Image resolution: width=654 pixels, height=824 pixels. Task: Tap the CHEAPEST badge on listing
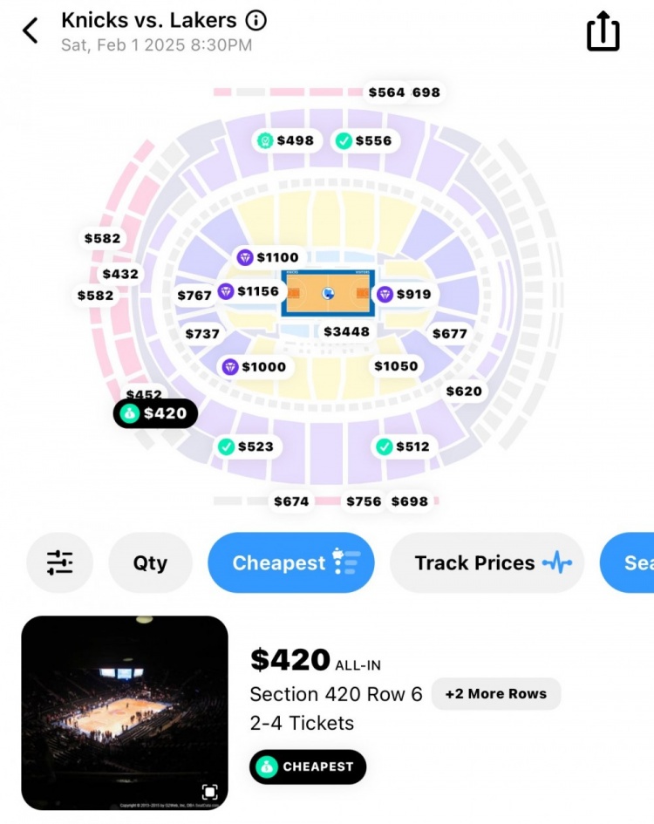tap(308, 766)
